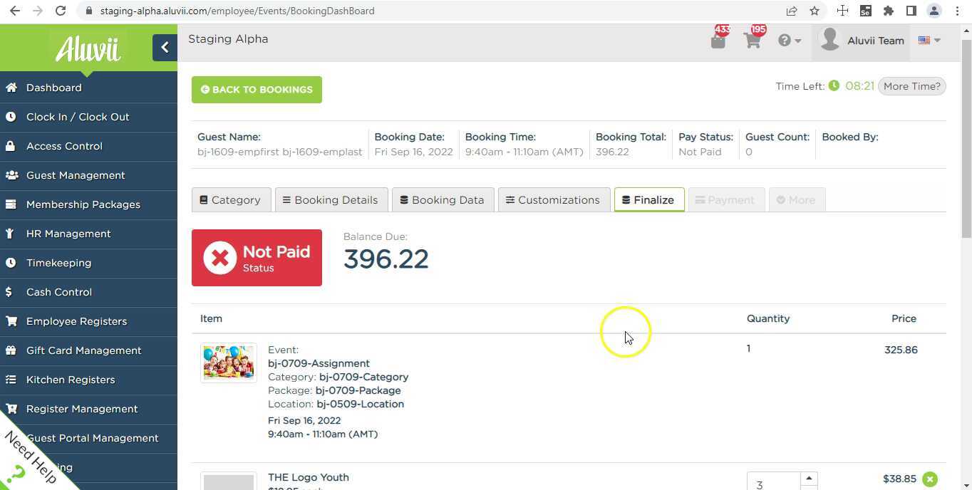
Task: Remove THE Logo Youth item with green X
Action: pos(930,479)
